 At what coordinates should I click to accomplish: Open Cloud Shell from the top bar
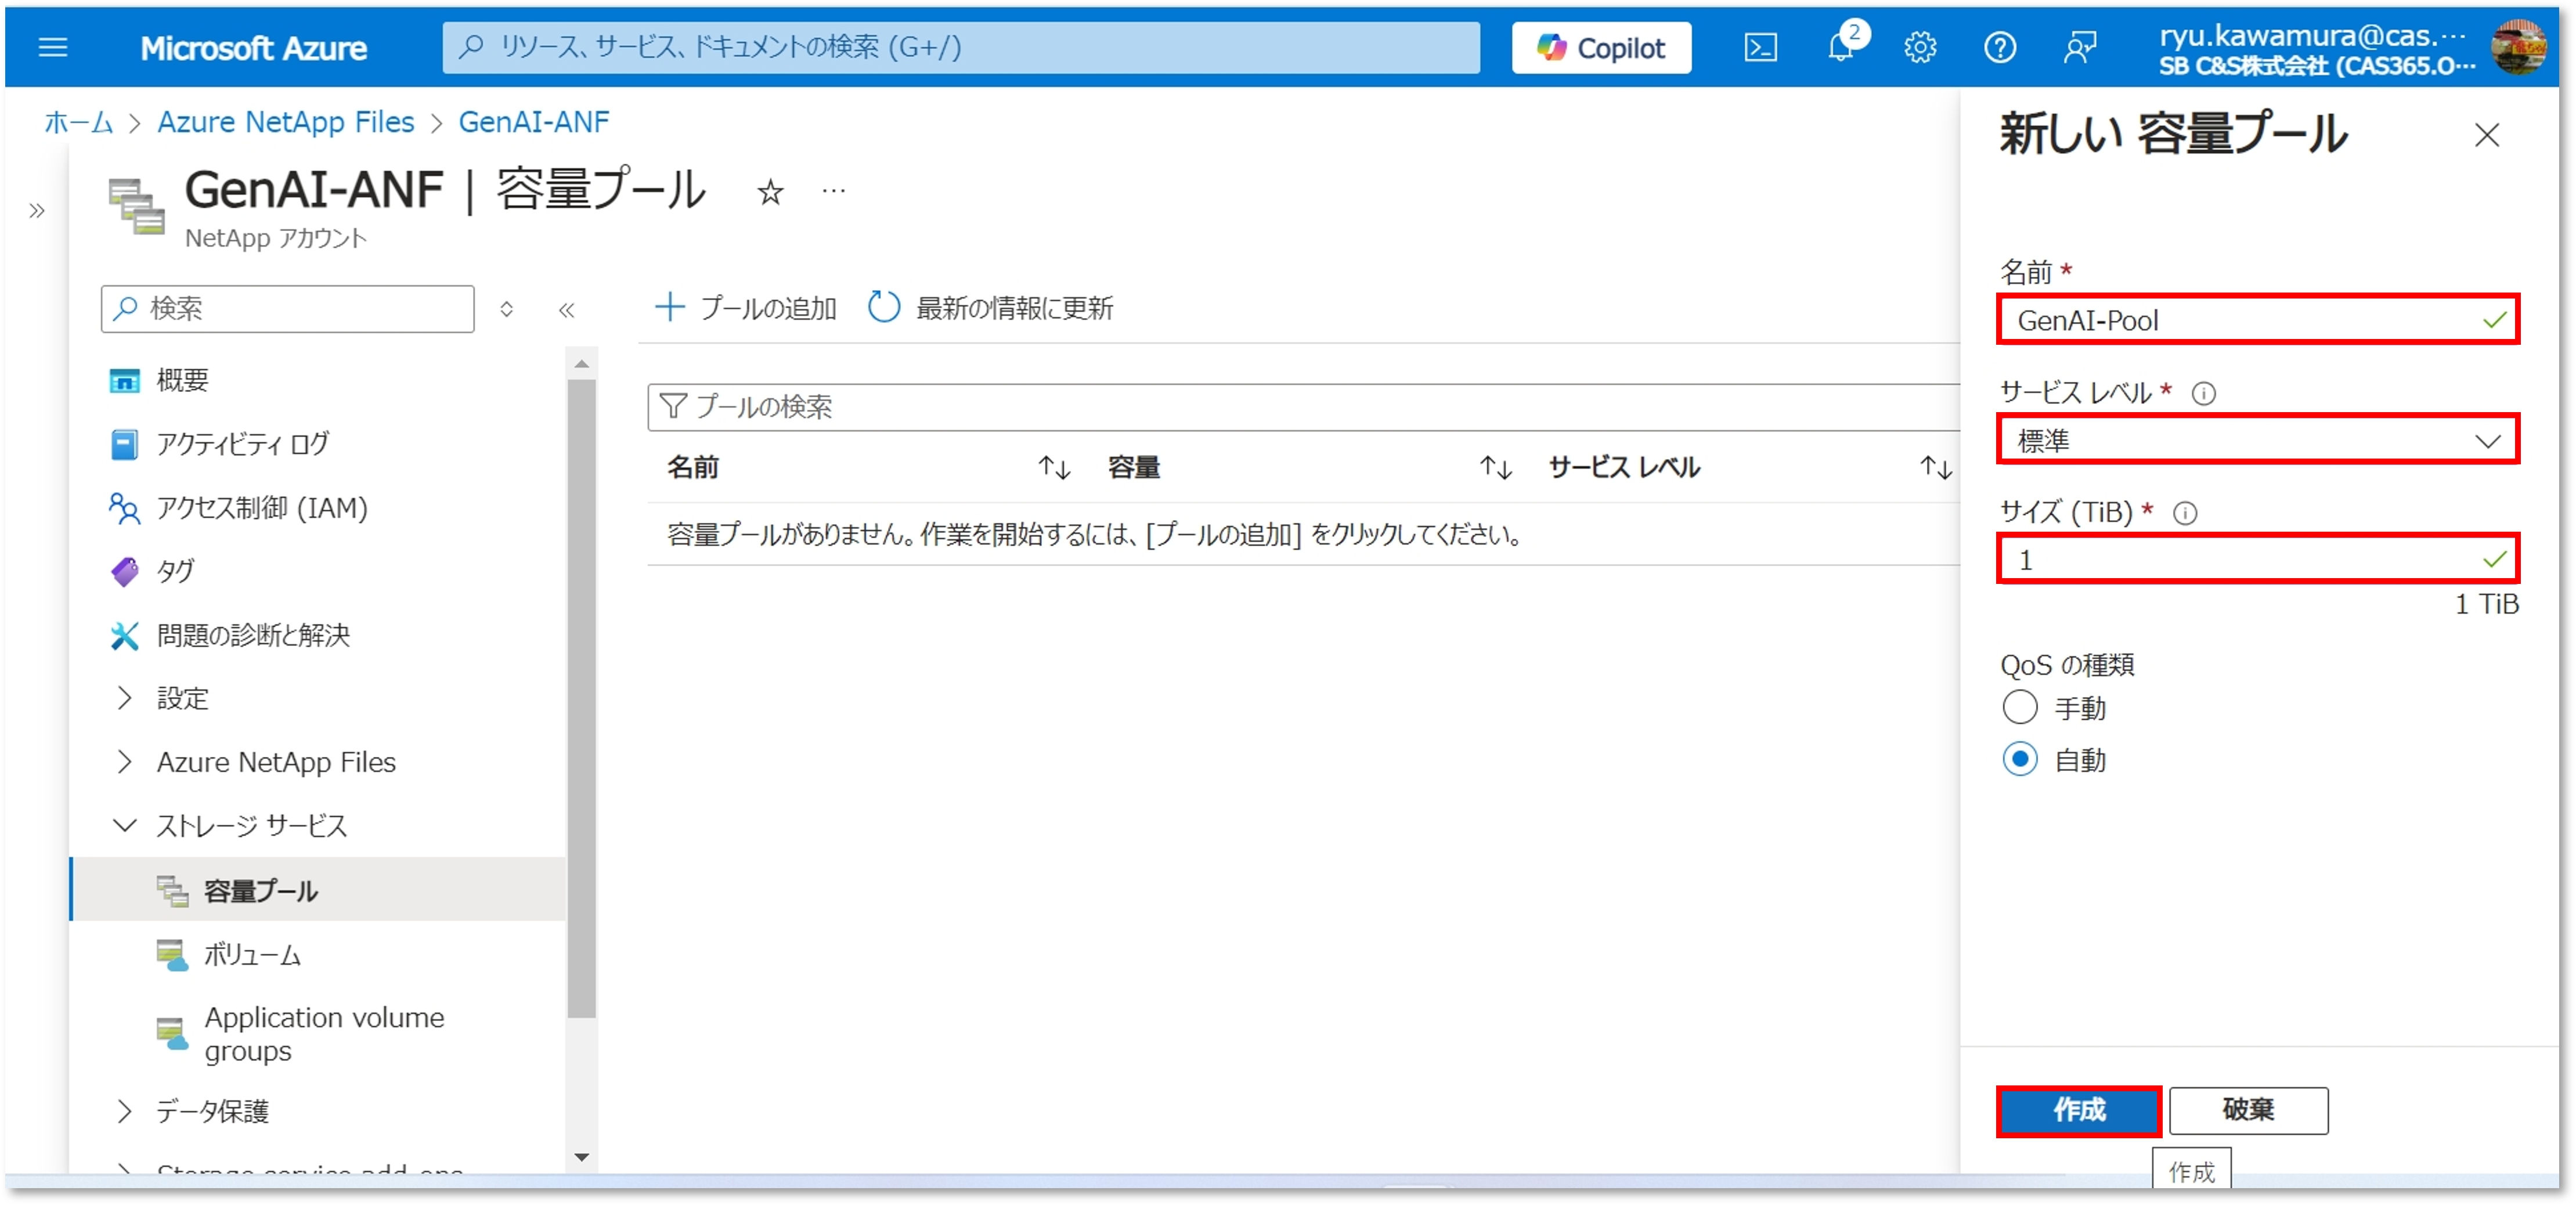[1760, 47]
